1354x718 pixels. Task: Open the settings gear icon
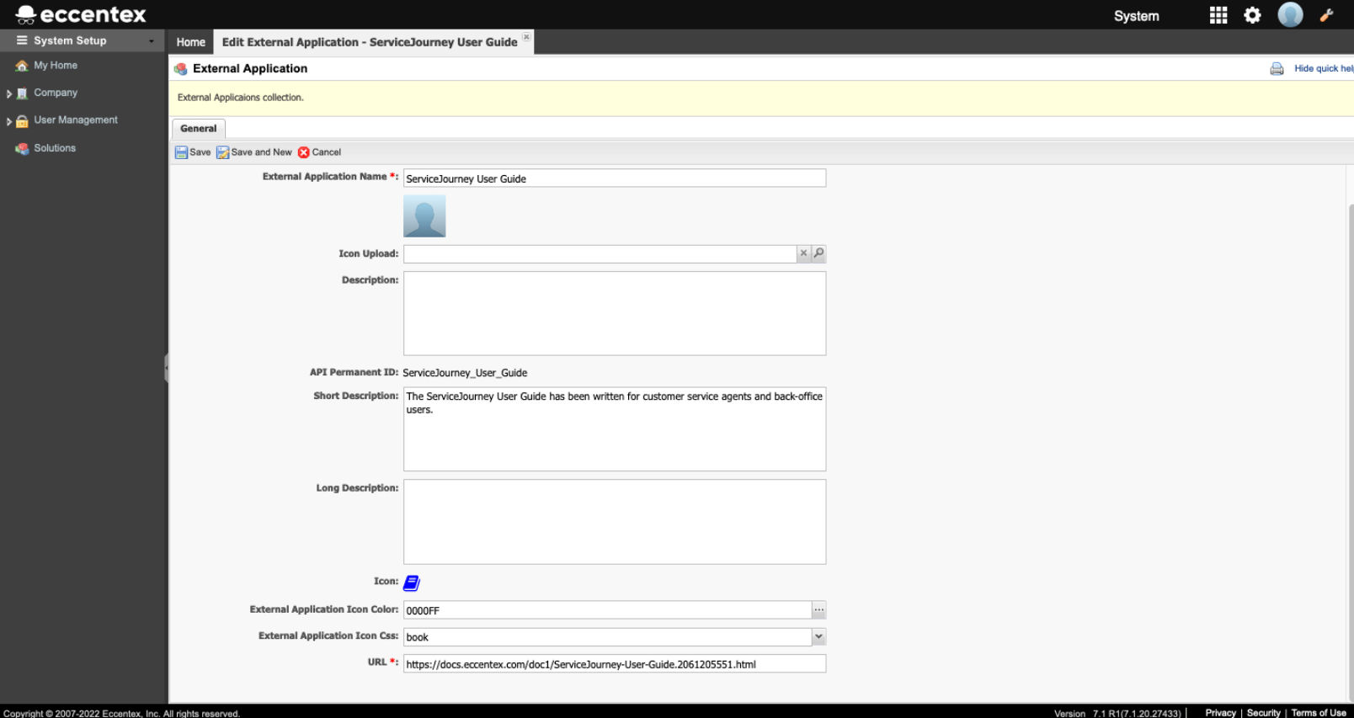(x=1252, y=15)
